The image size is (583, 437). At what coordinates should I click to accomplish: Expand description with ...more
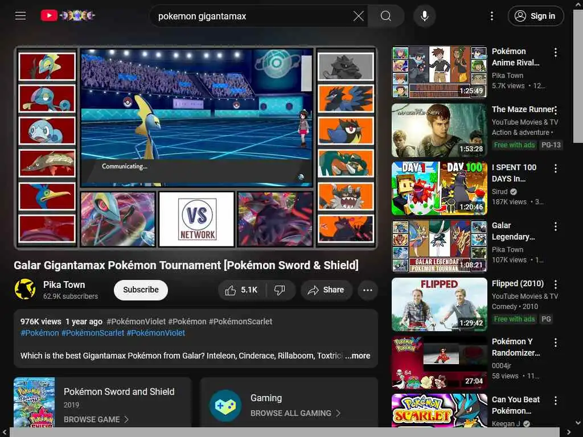pos(358,356)
